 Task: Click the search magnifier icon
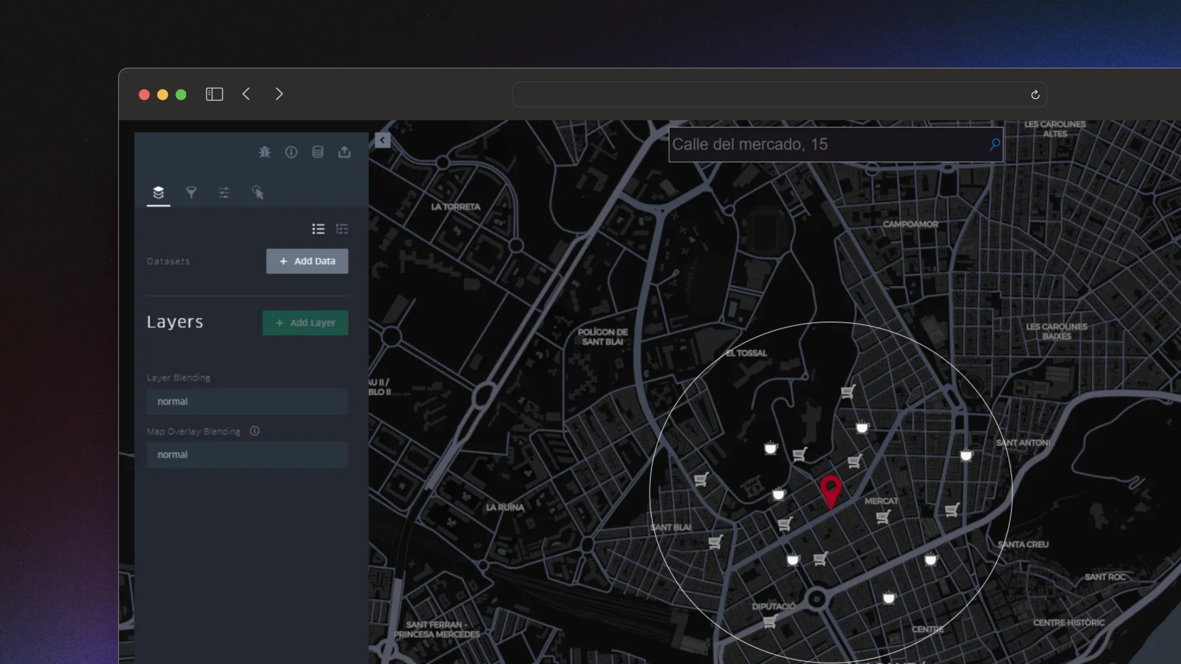994,144
